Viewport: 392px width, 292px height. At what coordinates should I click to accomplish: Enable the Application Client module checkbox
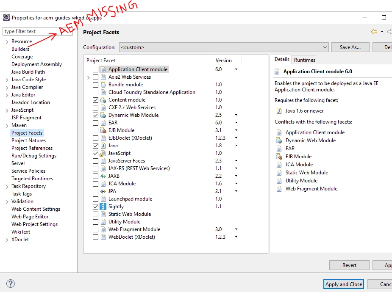(x=95, y=70)
